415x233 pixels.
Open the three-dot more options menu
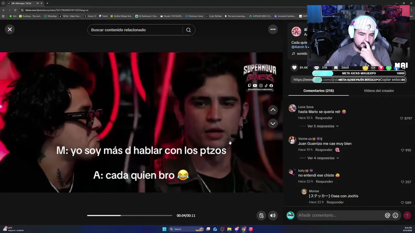(x=273, y=29)
